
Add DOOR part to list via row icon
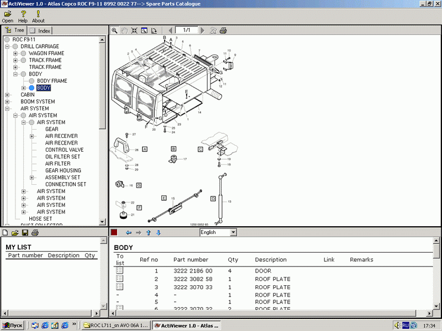[119, 271]
